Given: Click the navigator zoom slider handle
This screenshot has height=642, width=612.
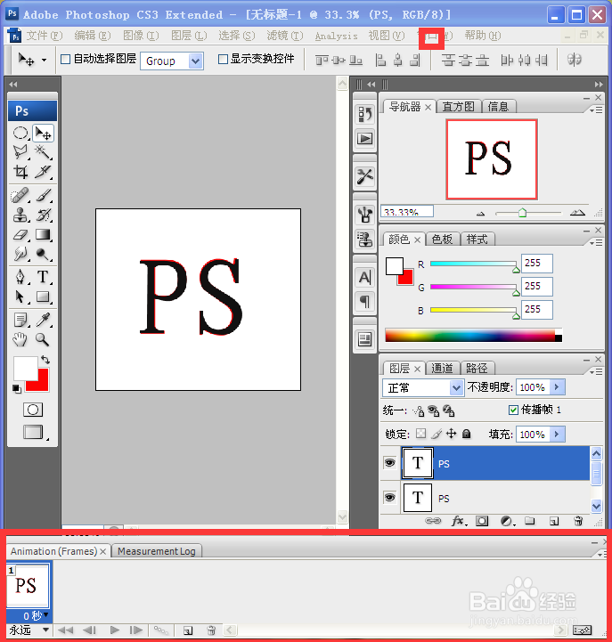Looking at the screenshot, I should coord(522,213).
